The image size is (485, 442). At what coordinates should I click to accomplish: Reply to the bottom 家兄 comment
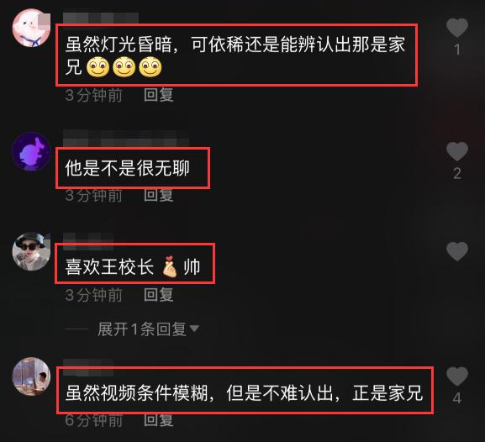pyautogui.click(x=158, y=420)
